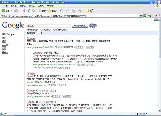Open the 帮助(H) menu

tap(50, 6)
